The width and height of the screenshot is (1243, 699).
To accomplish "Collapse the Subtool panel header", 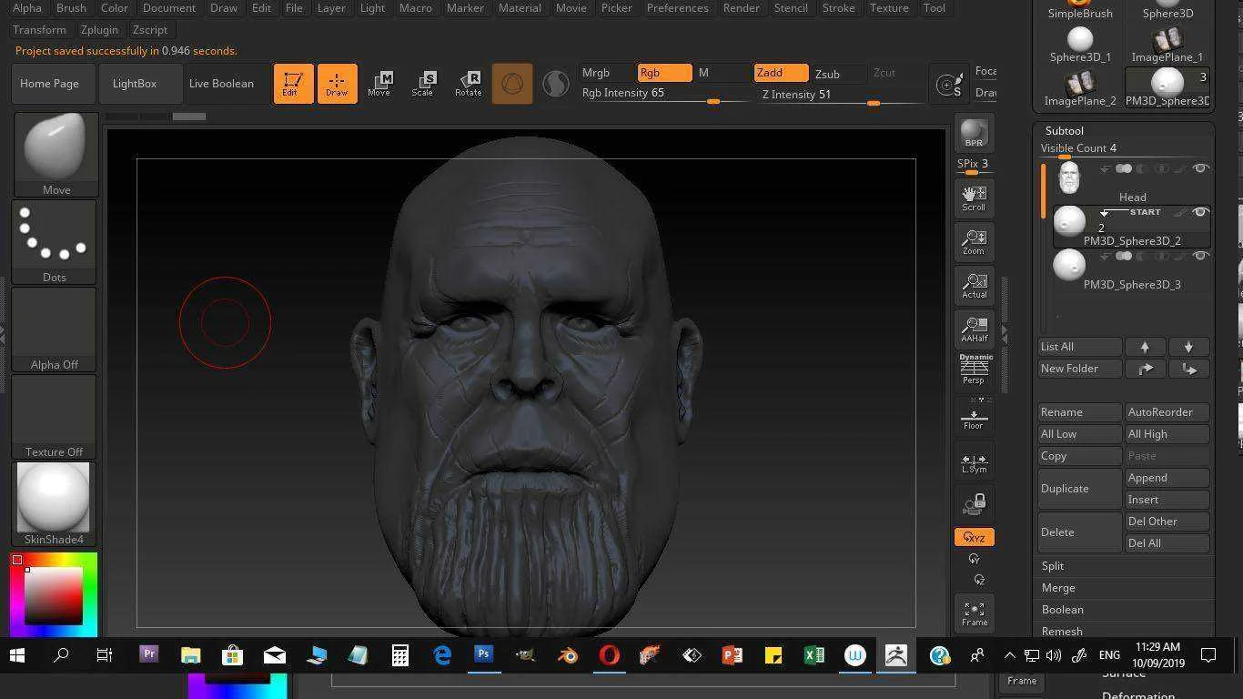I will (1064, 131).
